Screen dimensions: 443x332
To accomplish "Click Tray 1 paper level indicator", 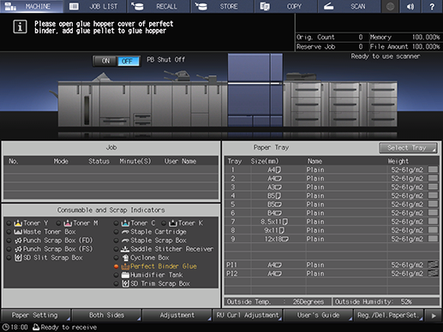I will pos(433,169).
